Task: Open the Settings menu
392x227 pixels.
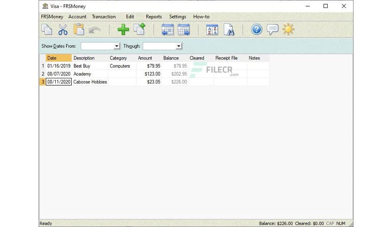Action: [178, 17]
